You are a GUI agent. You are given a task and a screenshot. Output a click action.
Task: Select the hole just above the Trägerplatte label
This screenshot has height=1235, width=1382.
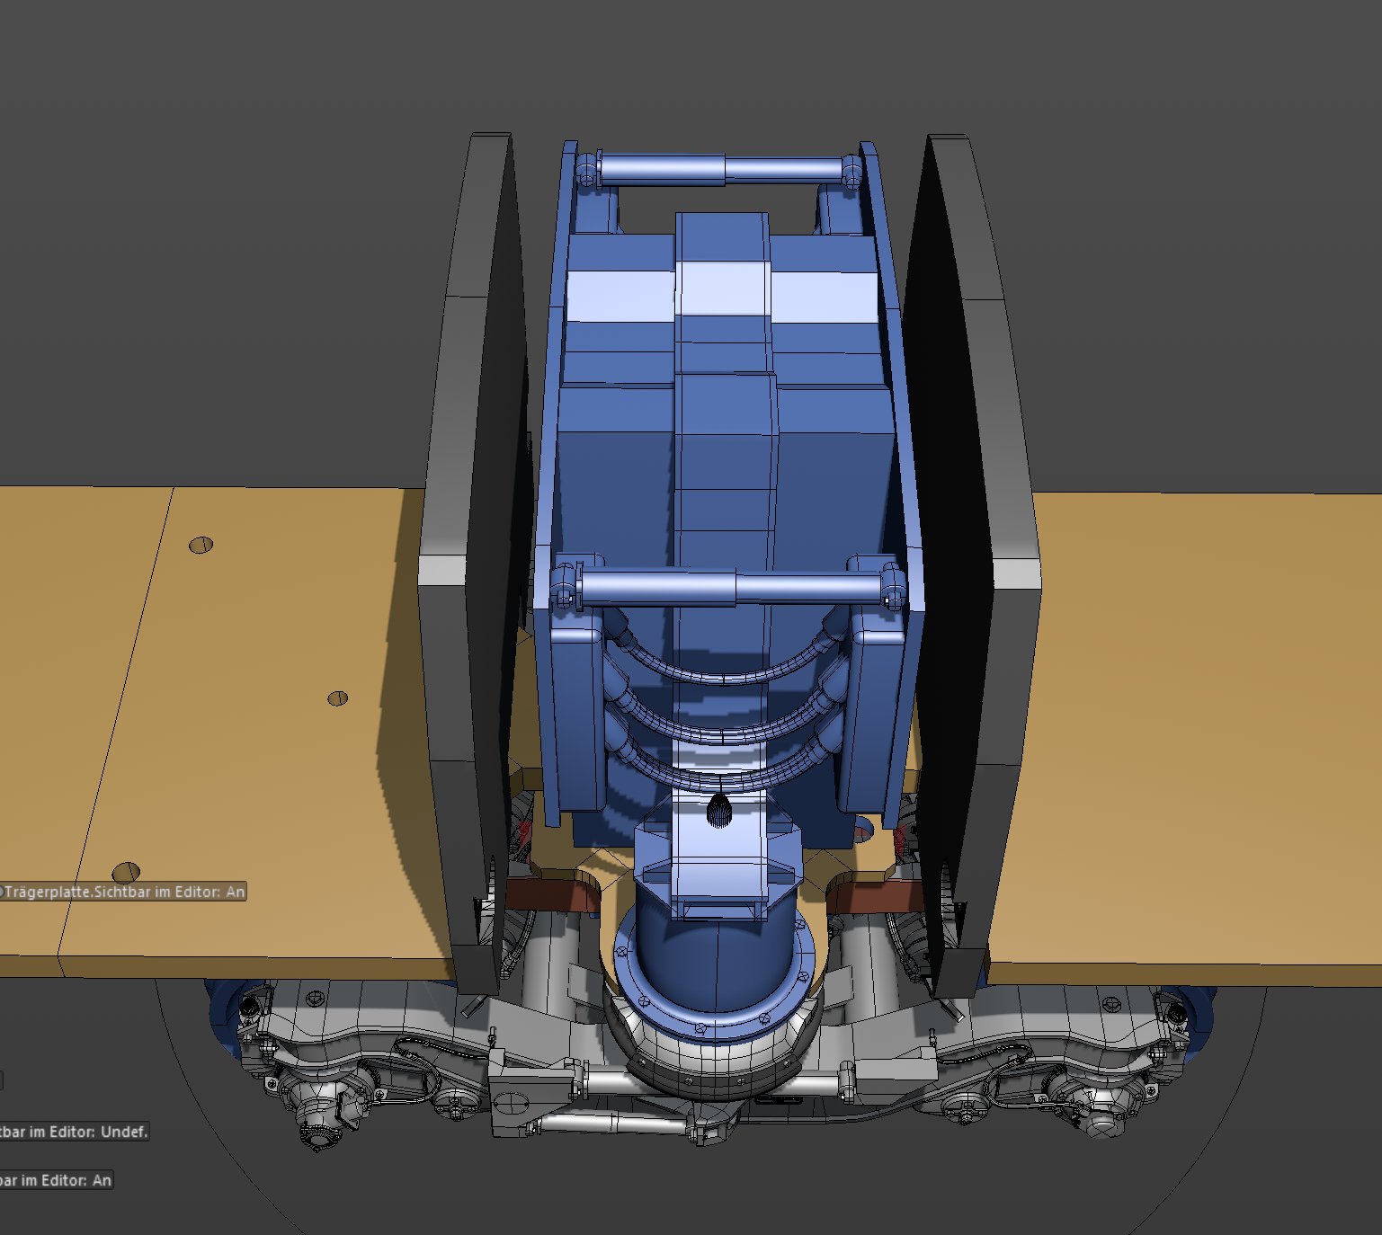point(126,872)
